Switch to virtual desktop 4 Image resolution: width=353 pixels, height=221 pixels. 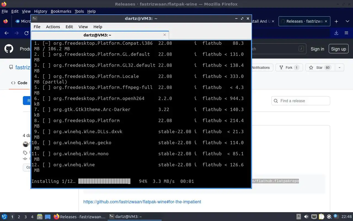(32, 217)
